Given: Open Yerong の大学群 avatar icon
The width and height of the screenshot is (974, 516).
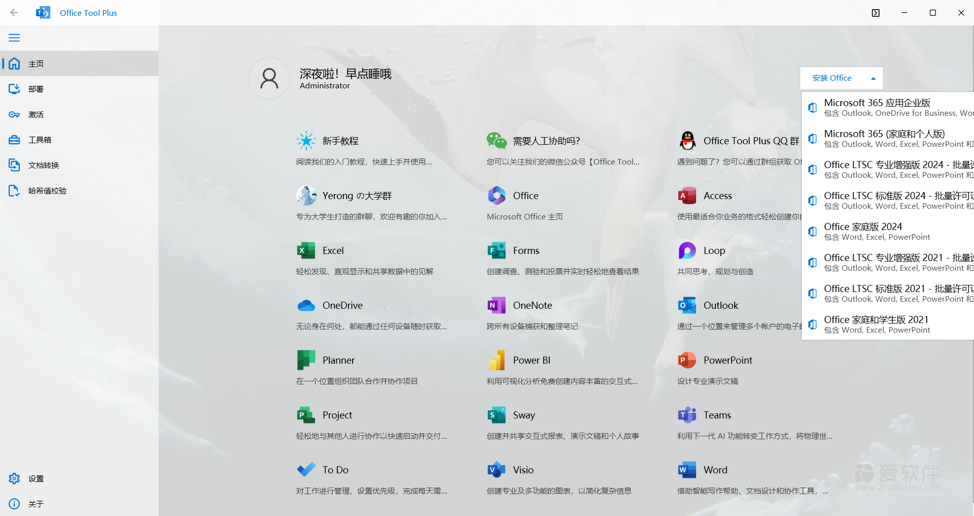Looking at the screenshot, I should click(x=306, y=196).
